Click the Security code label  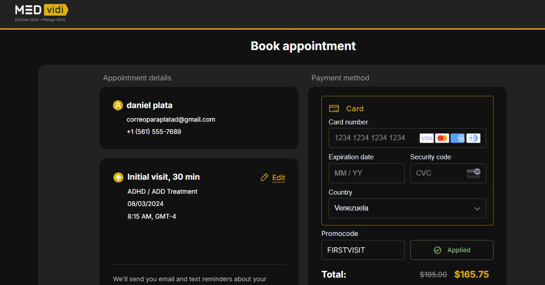point(431,157)
